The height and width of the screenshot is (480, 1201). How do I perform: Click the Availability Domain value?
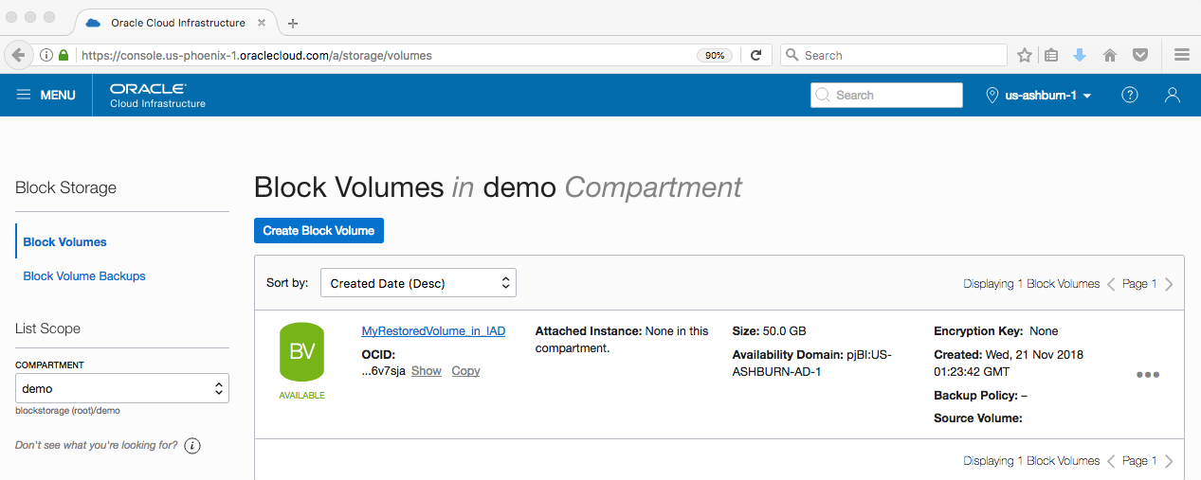click(x=812, y=363)
